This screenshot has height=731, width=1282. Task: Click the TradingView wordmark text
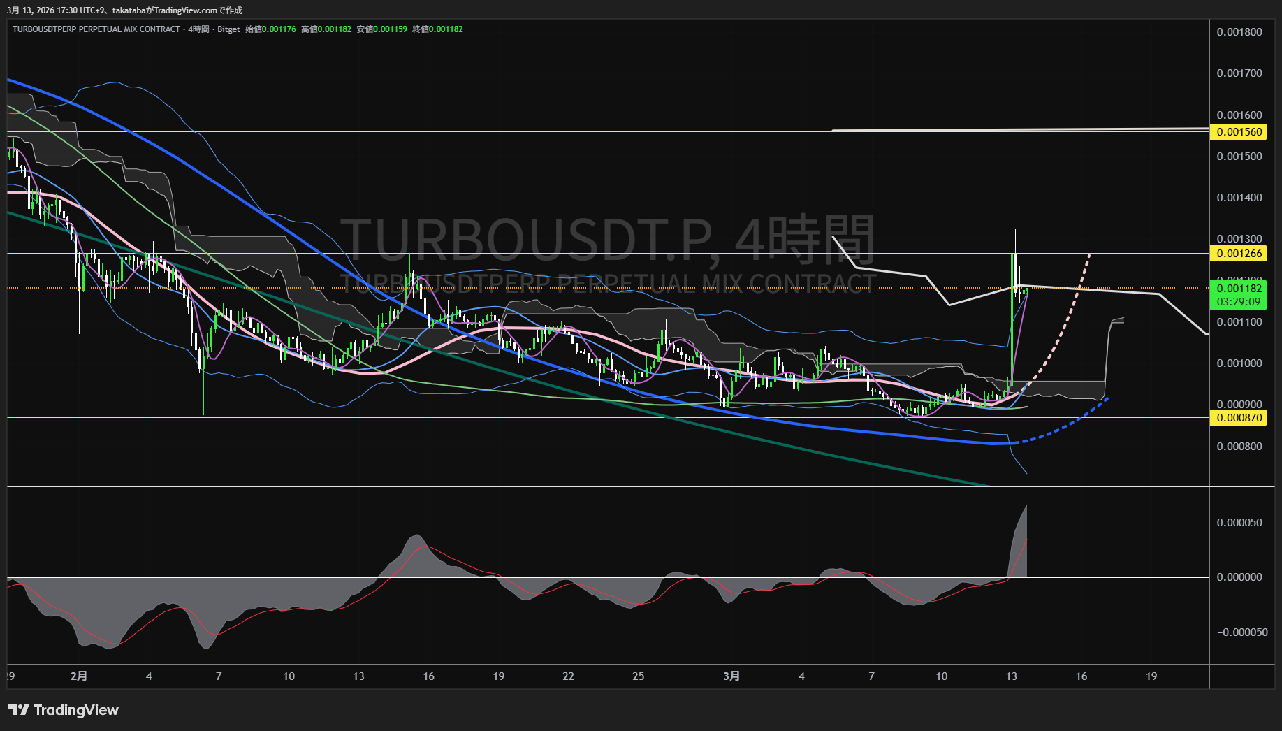76,710
